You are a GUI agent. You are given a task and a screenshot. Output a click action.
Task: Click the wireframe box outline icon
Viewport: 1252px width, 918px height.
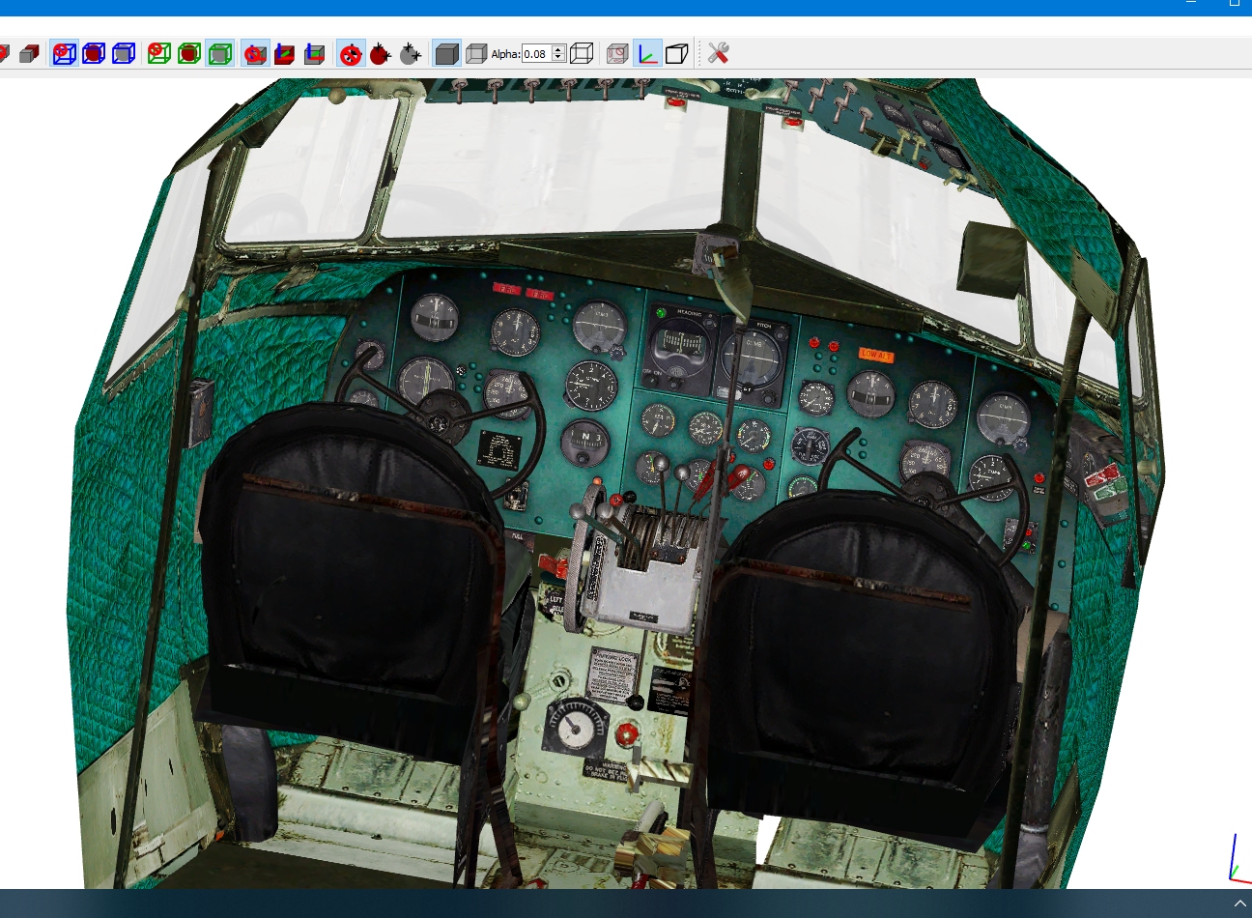coord(582,53)
